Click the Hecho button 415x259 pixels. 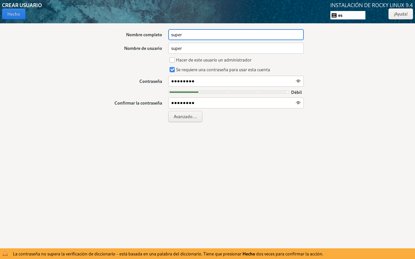[14, 14]
